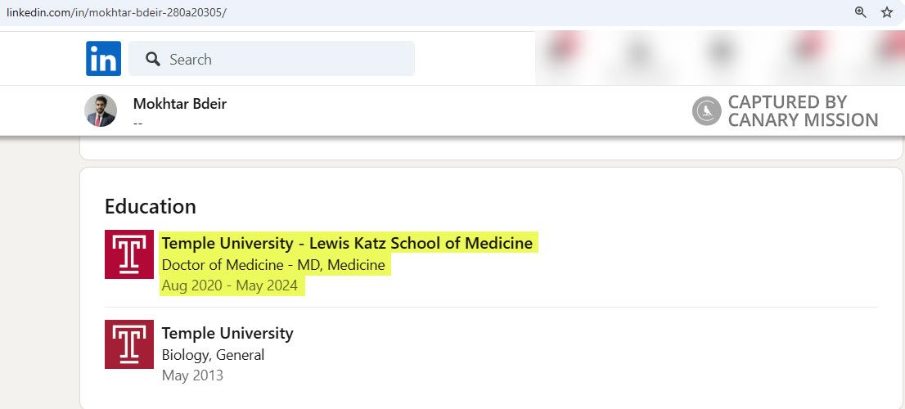Open the profile photo thumbnail in header
Viewport: 905px width, 409px height.
(101, 110)
